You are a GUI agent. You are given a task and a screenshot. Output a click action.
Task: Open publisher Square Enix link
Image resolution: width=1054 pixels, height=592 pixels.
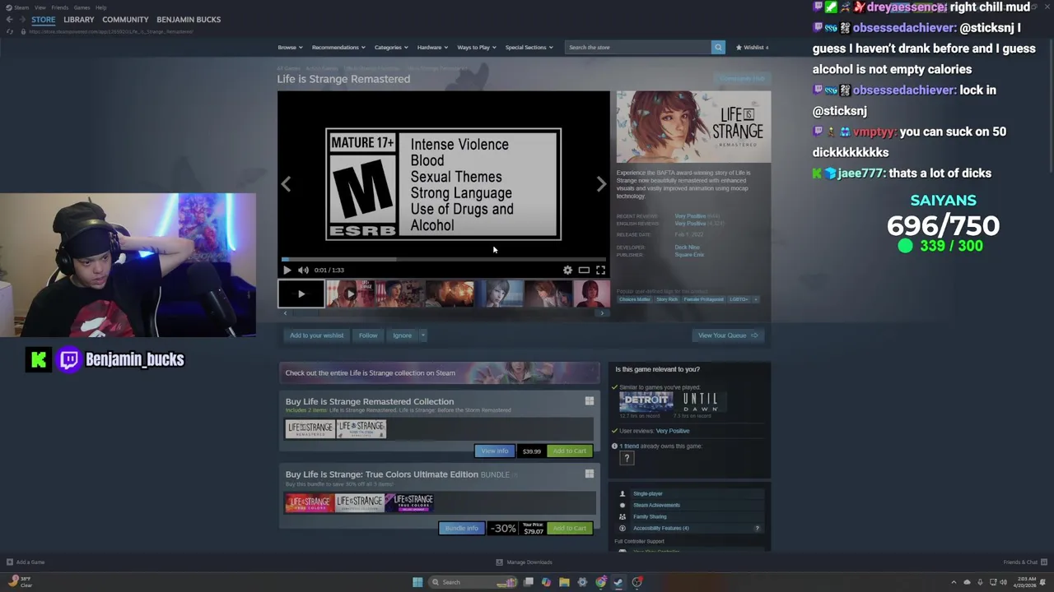[689, 255]
